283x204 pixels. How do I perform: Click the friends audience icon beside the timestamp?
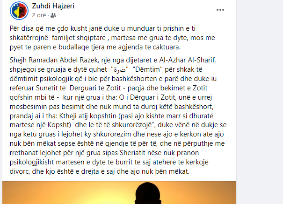[x=53, y=15]
